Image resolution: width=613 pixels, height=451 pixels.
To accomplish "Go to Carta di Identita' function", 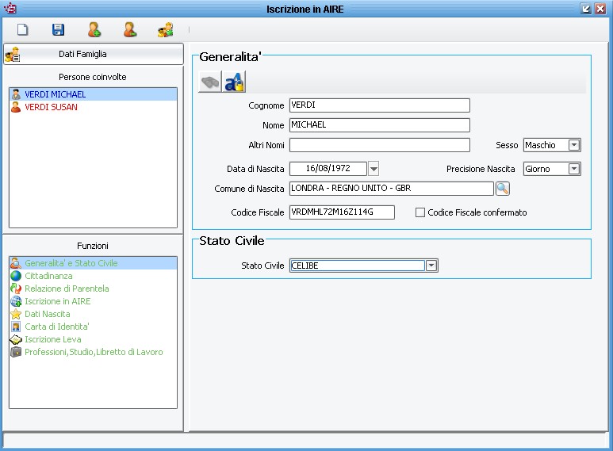I will pyautogui.click(x=56, y=327).
